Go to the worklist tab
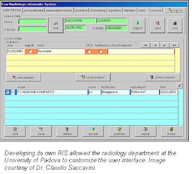The width and height of the screenshot is (192, 174). click(81, 11)
